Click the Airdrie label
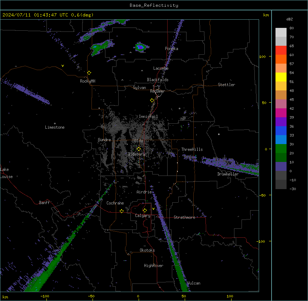Viewport: 308px width, 301px height. [x=144, y=192]
